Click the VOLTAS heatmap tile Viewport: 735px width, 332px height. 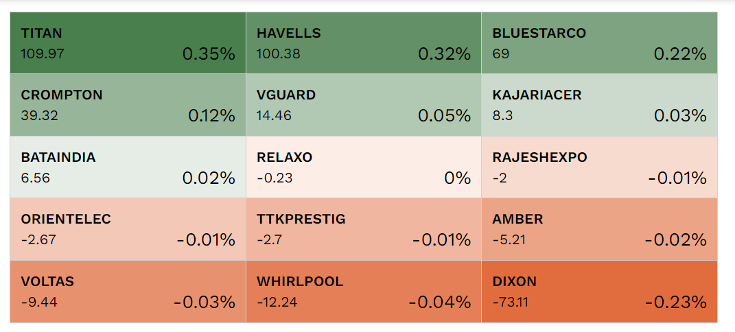click(x=128, y=291)
